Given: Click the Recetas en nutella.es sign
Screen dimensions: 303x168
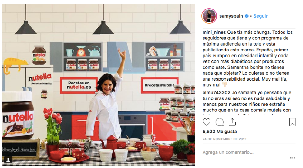Looking at the screenshot, I should click(79, 85).
